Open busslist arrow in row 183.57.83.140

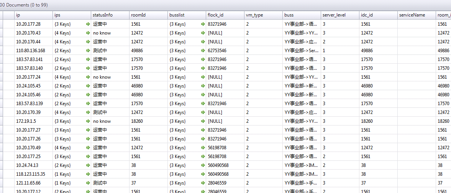pos(203,68)
